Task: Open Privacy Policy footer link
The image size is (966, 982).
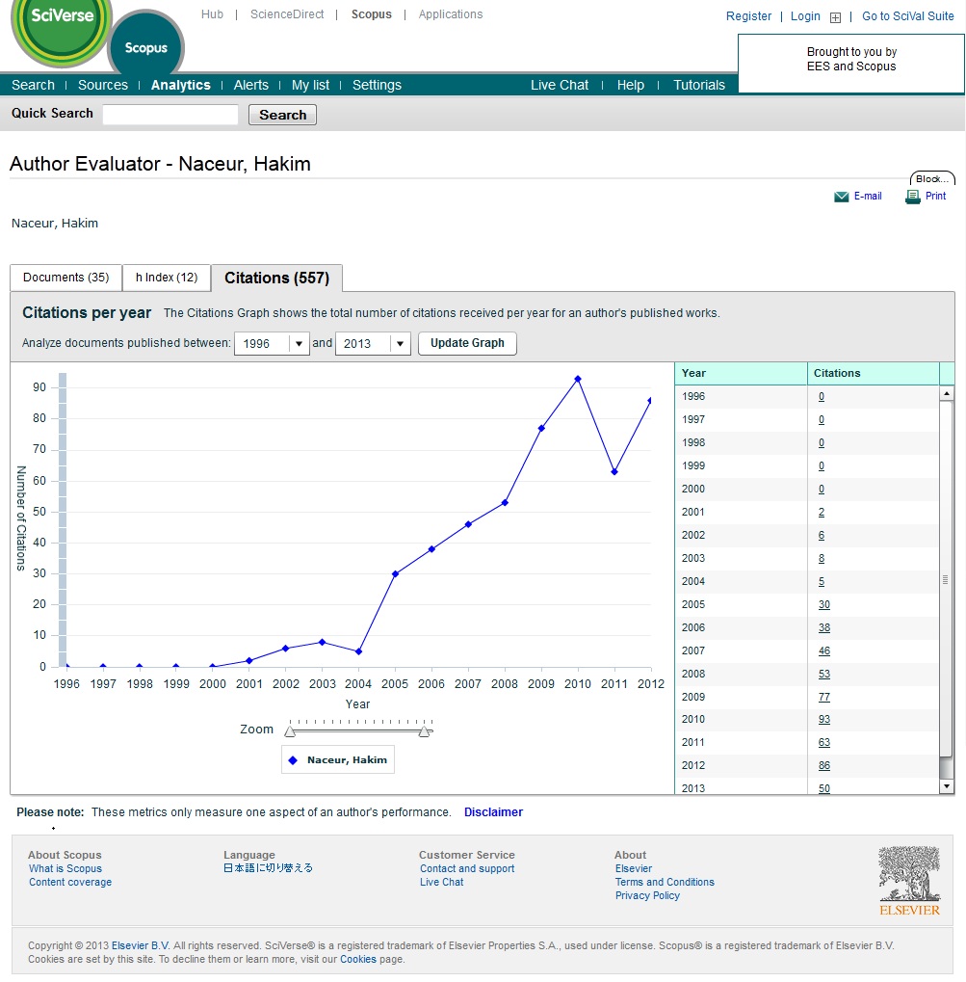Action: (x=647, y=895)
